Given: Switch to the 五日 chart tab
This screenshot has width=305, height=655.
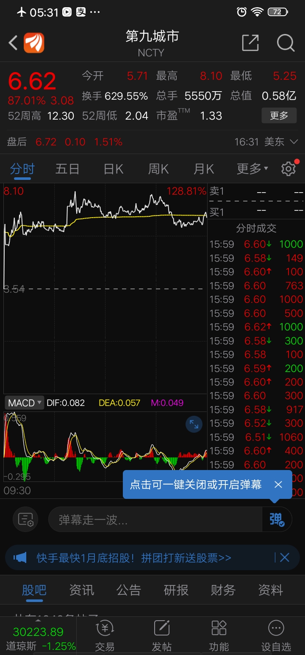Looking at the screenshot, I should point(67,169).
